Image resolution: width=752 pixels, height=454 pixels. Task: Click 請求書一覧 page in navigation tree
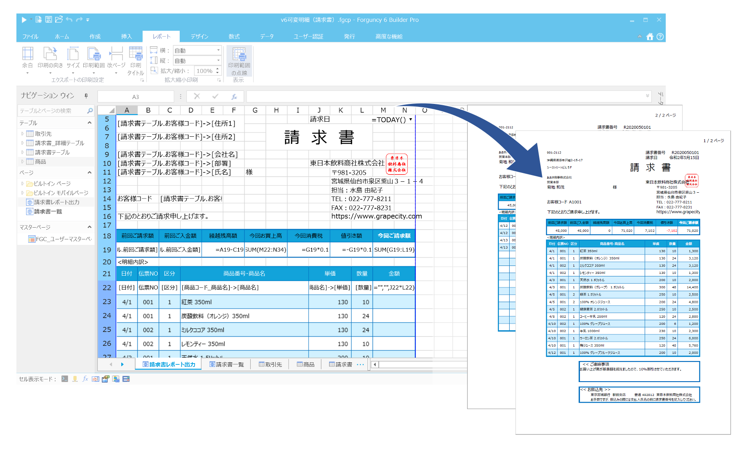[x=48, y=211]
